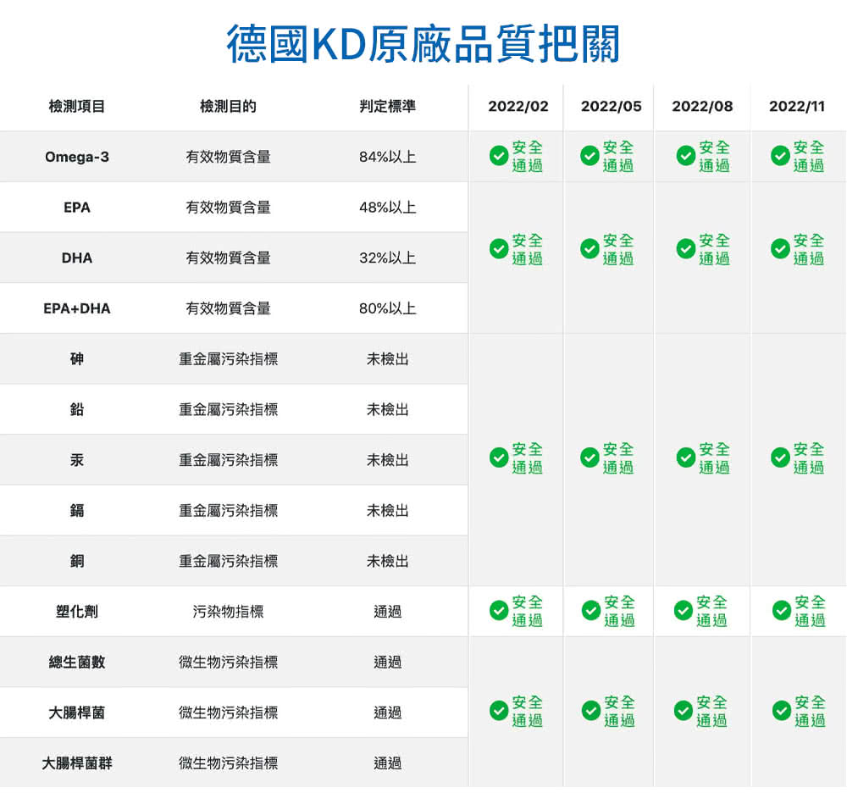Image resolution: width=847 pixels, height=793 pixels.
Task: Click the heavy metal group check icon under 2022/08
Action: [685, 457]
